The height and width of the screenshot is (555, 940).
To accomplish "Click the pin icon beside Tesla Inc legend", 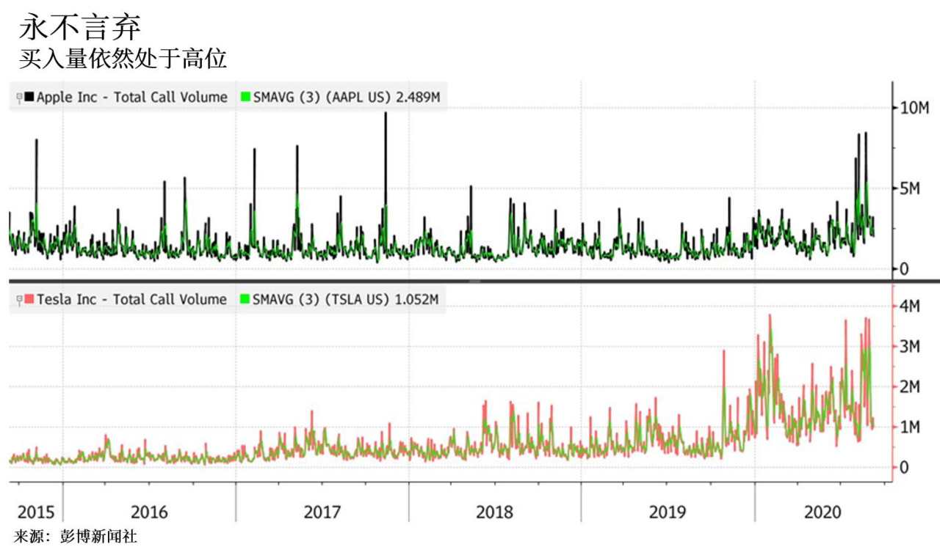I will pos(19,300).
